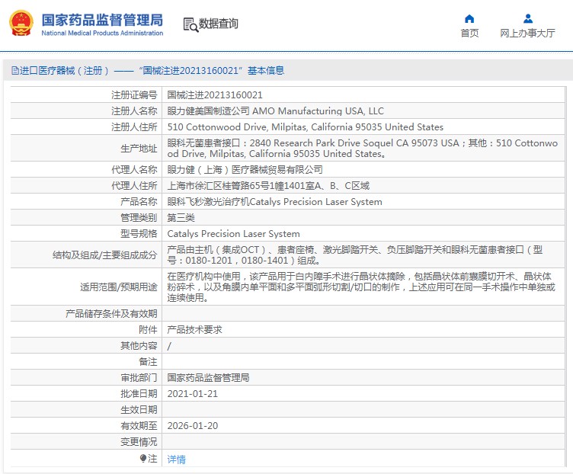Click the agent name 眼力健（上海）医疗器械贸易有限公司

click(245, 170)
